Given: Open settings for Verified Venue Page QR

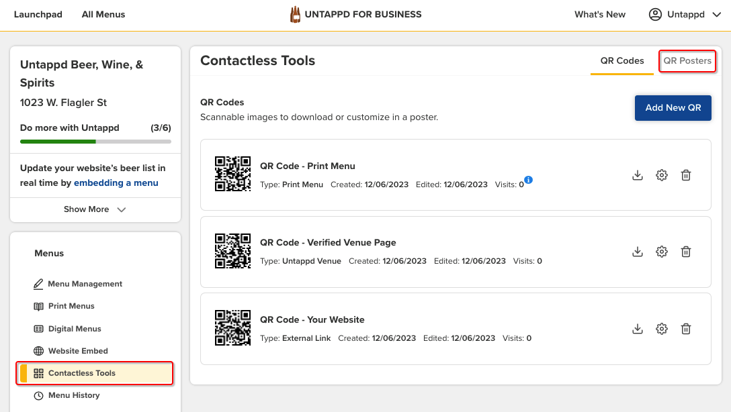Looking at the screenshot, I should coord(661,252).
